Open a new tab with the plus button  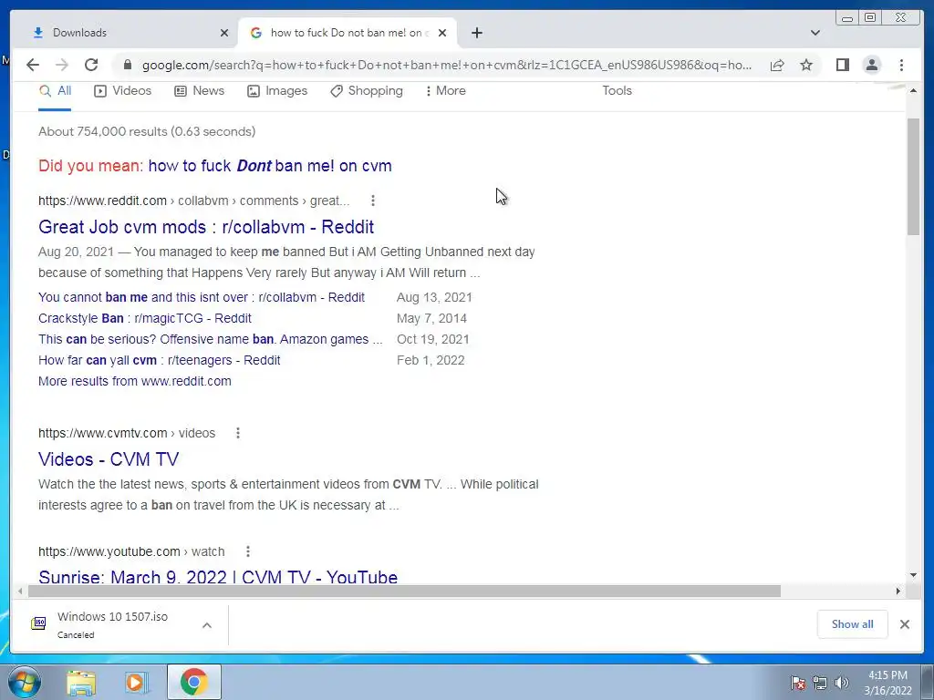(x=476, y=33)
